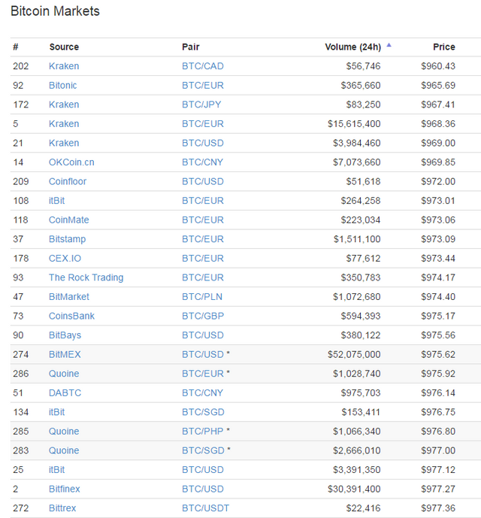Open Quoine link in the 285 row
Screen dimensions: 481x518
click(64, 431)
